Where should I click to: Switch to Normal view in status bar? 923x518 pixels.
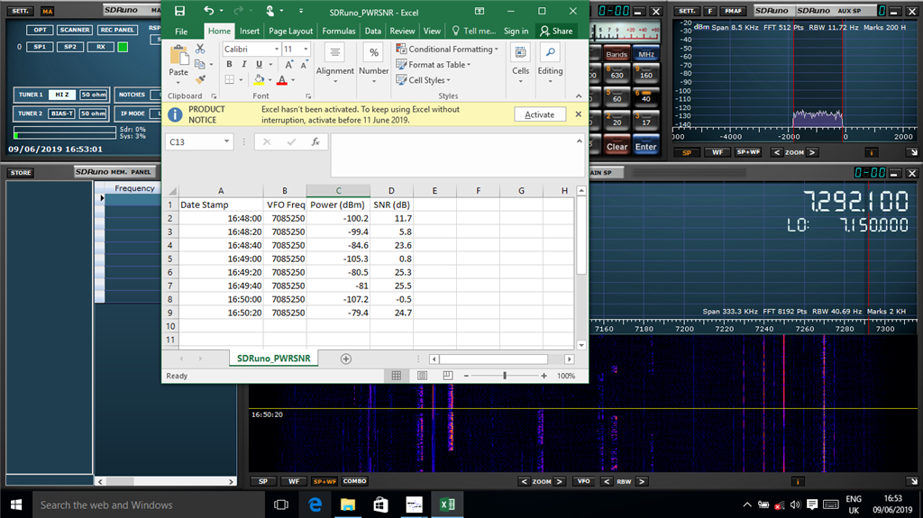point(397,376)
